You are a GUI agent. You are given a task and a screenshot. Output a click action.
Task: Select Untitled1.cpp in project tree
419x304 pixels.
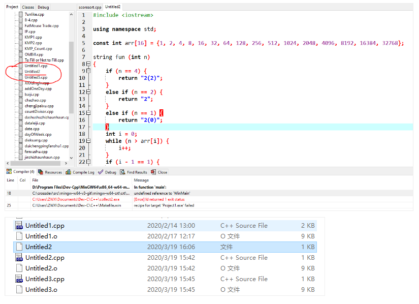[36, 66]
